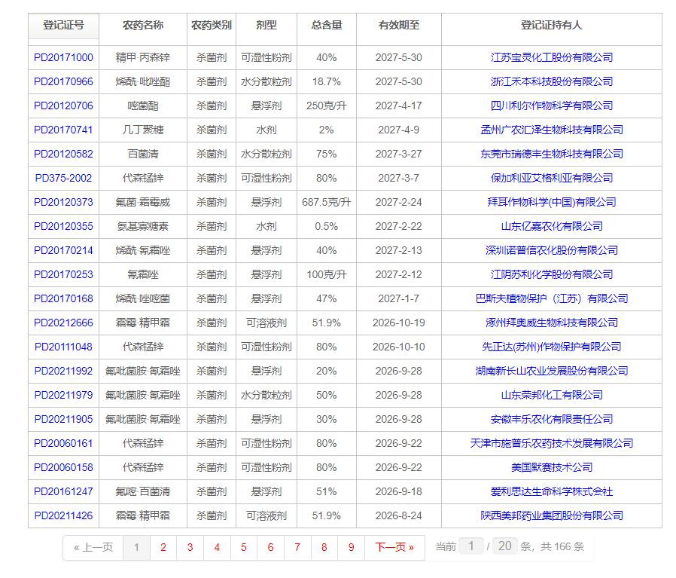Focus the current page number field
This screenshot has height=578, width=676.
click(x=471, y=546)
